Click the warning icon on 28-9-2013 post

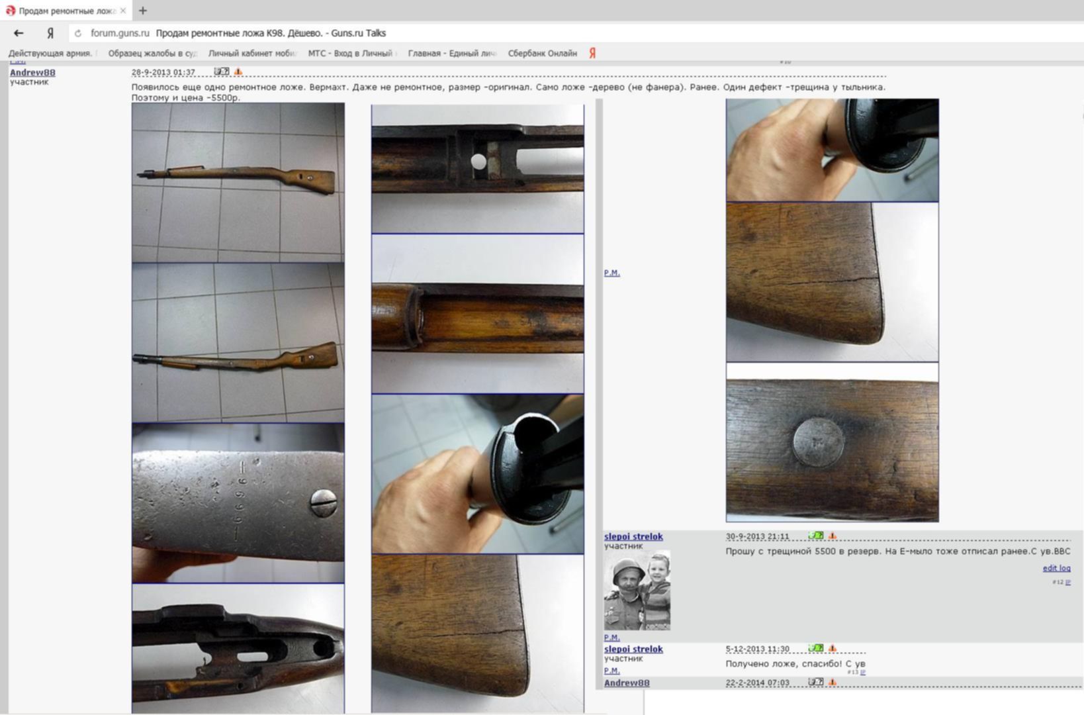pos(238,71)
